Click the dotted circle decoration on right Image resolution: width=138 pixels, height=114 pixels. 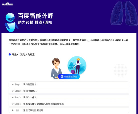[120, 71]
